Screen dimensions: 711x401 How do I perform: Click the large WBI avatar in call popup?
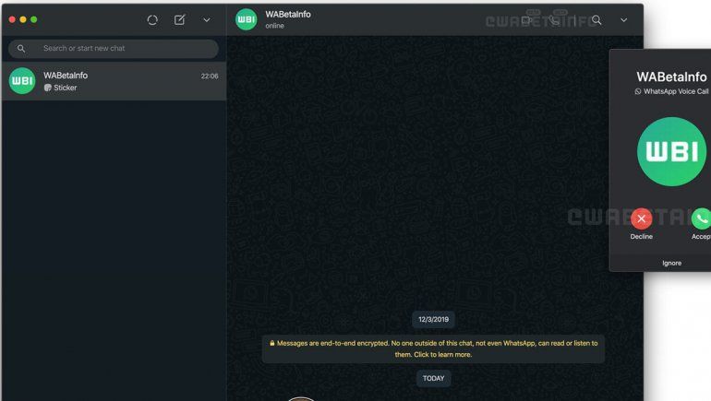[671, 151]
